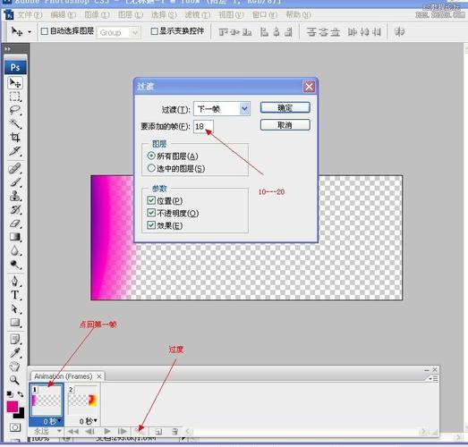Select the Crop tool

coord(15,137)
